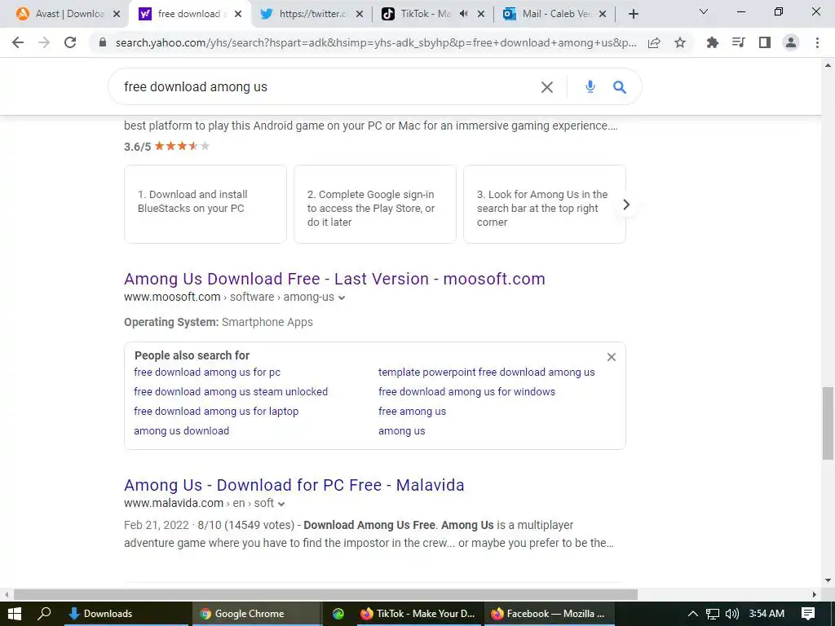This screenshot has width=835, height=626.
Task: Click the scroll down arrow
Action: [828, 580]
